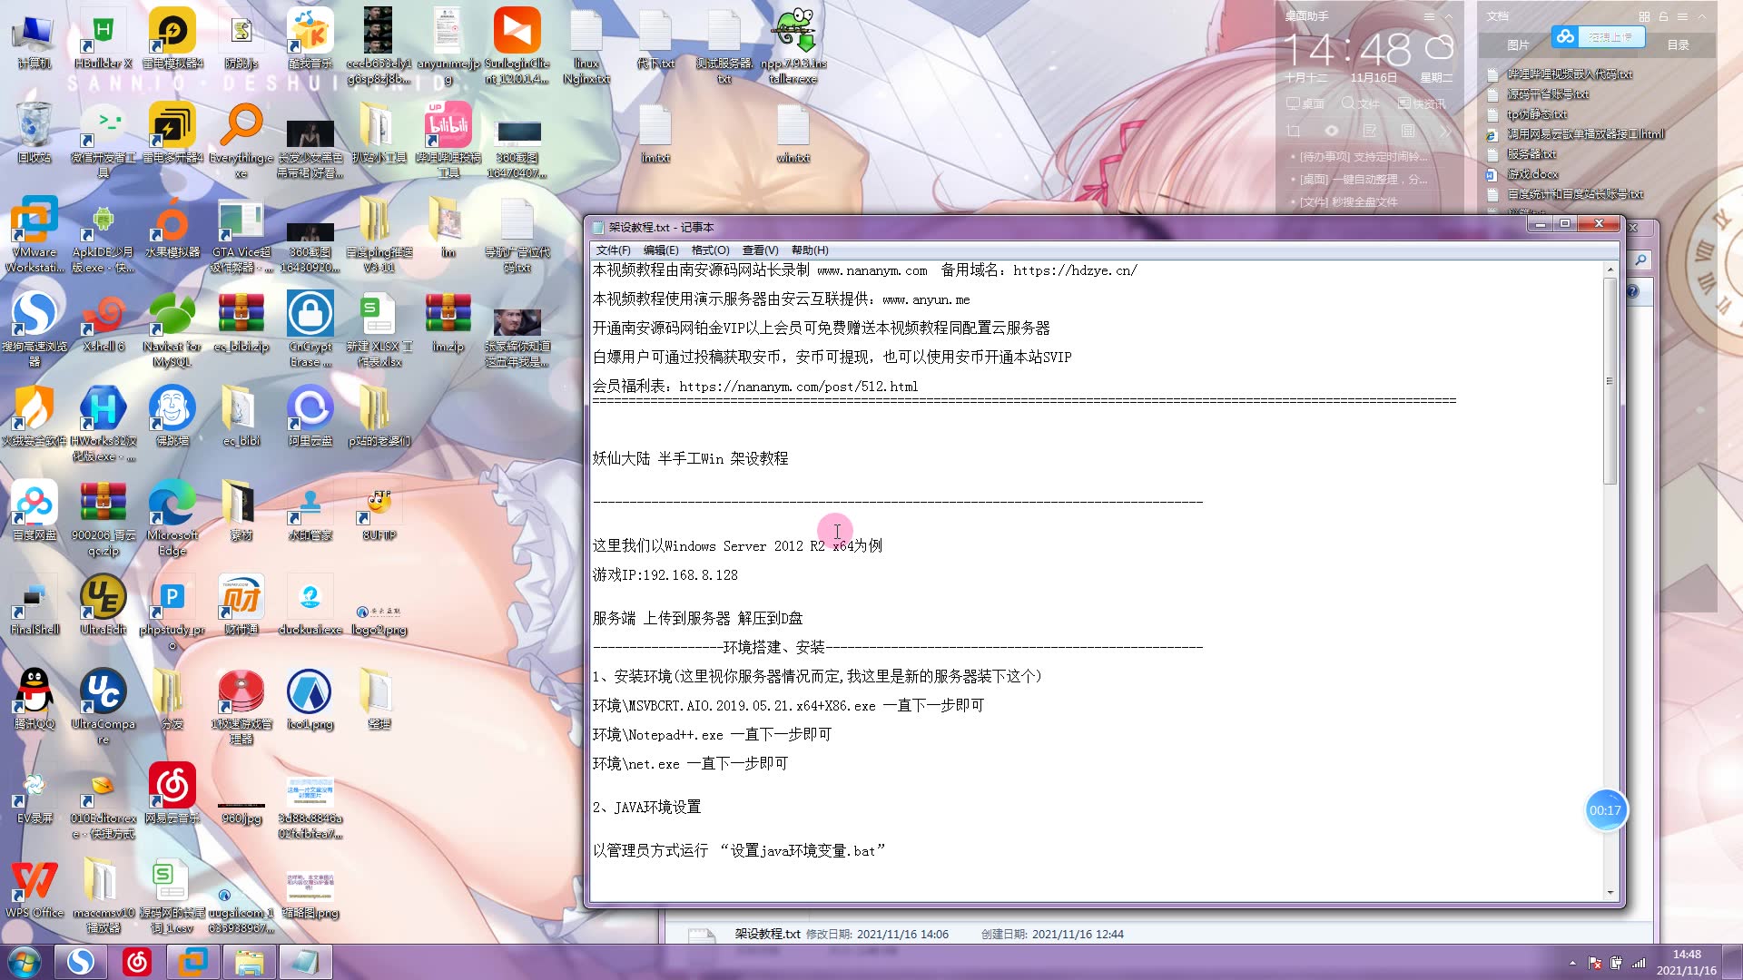Collapse the 桌面助手 widget chevron
Viewport: 1743px width, 980px height.
point(1449,16)
